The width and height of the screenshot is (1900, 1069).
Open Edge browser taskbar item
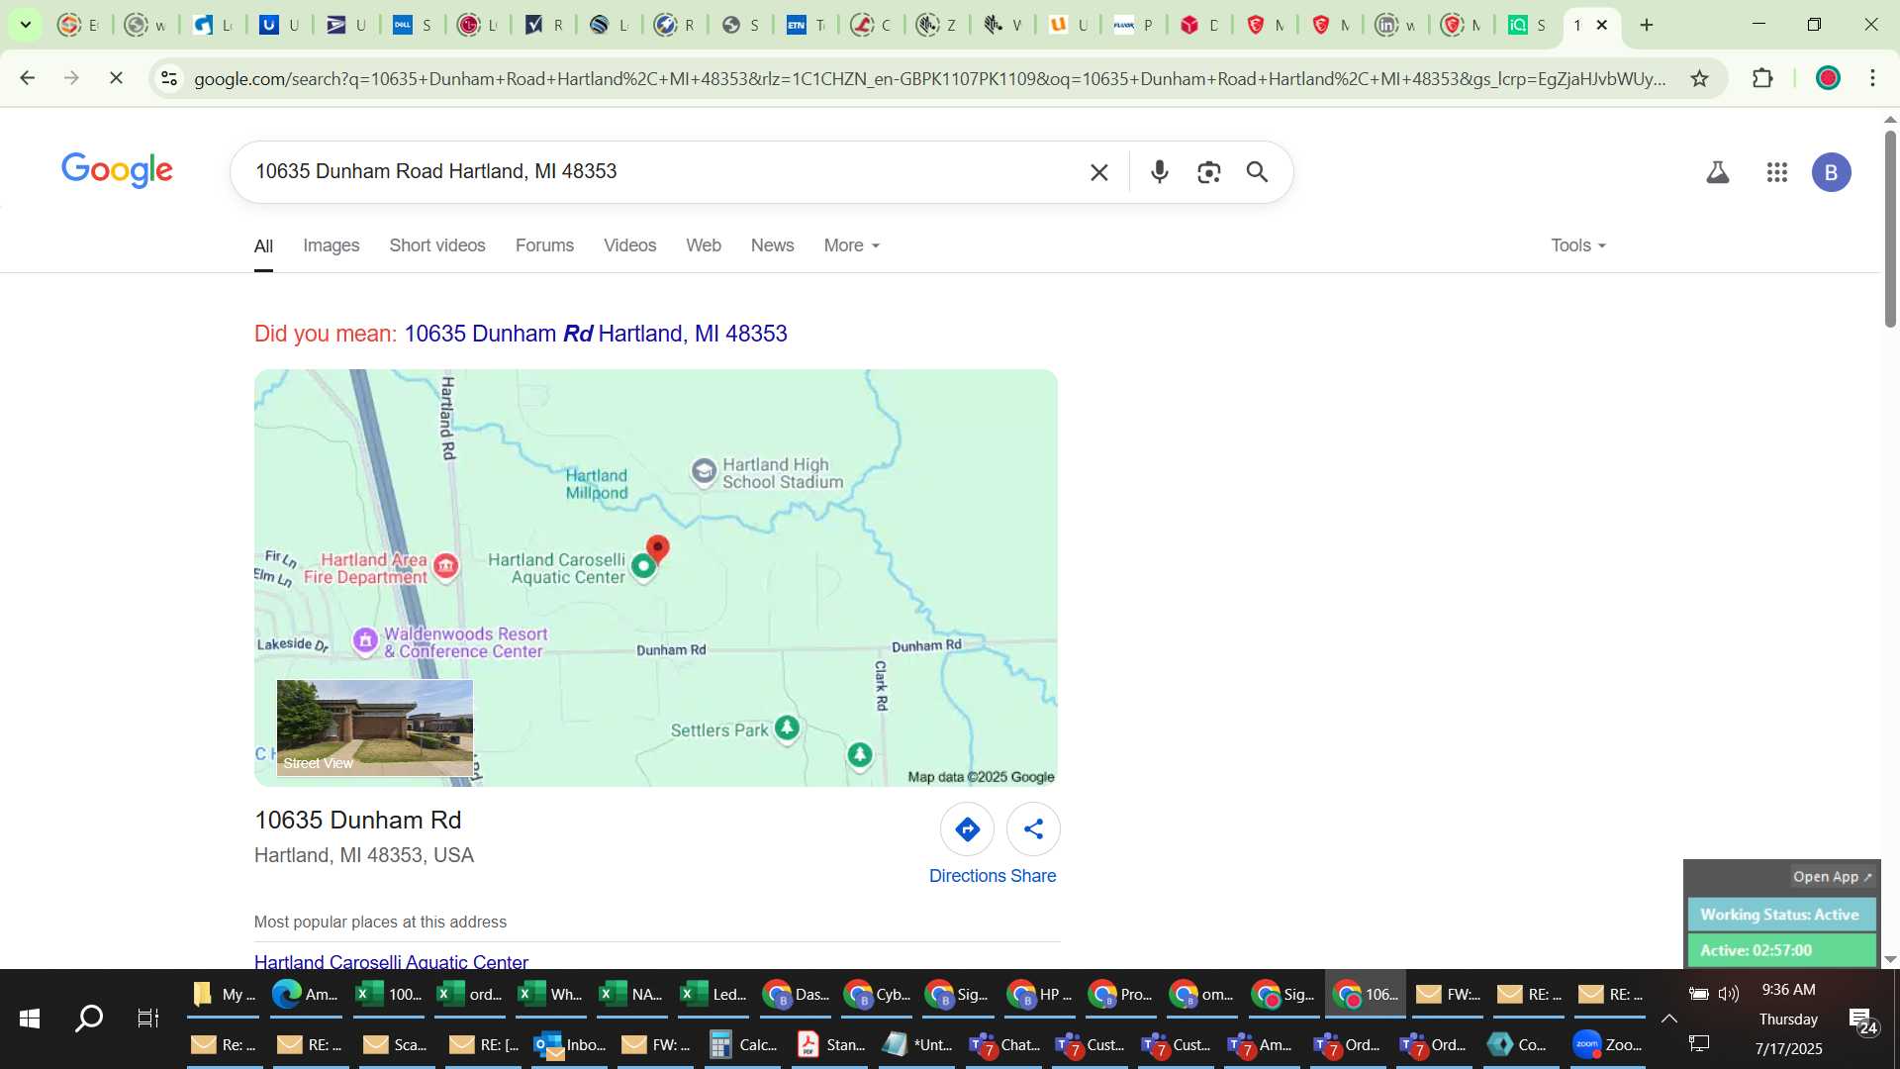[305, 994]
